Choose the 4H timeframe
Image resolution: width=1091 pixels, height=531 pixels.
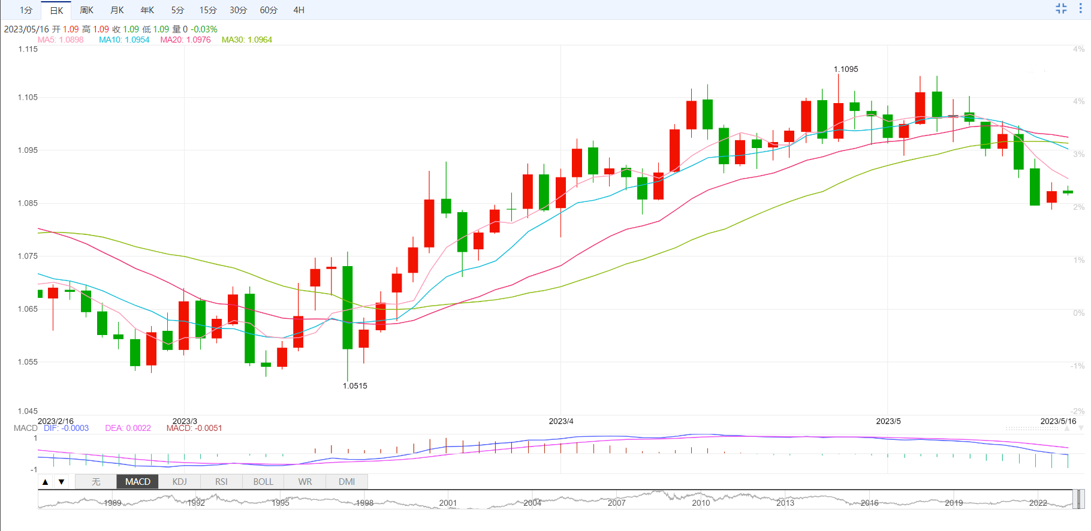click(x=299, y=10)
